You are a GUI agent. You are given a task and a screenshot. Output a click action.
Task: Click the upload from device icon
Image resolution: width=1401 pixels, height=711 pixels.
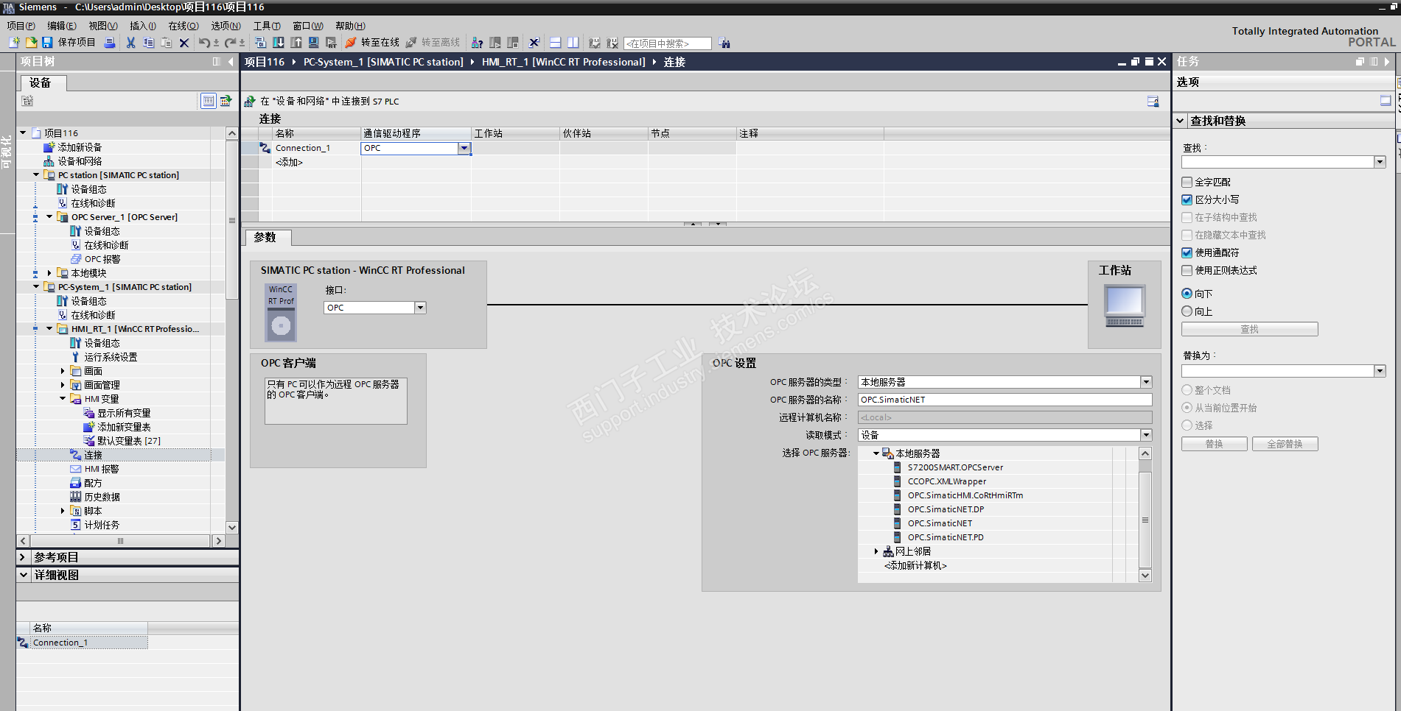click(x=296, y=43)
